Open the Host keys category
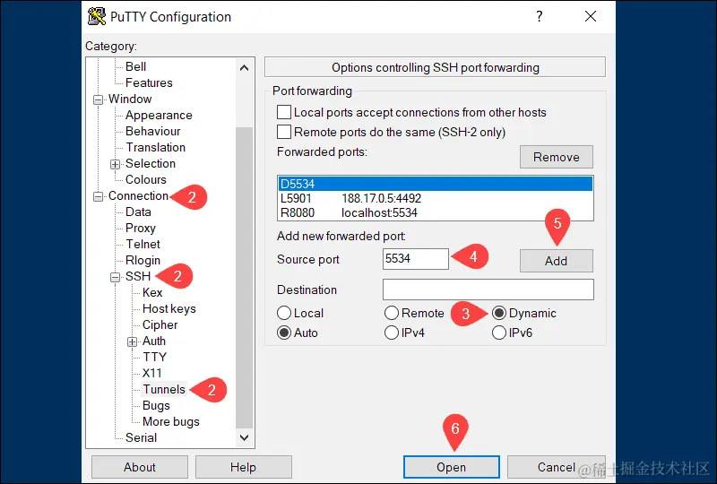717x484 pixels. (x=169, y=309)
